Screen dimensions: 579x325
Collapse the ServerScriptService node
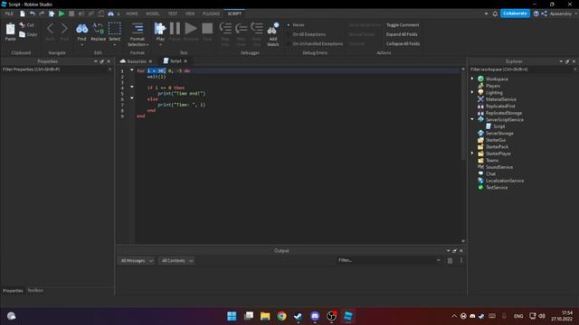[x=472, y=119]
